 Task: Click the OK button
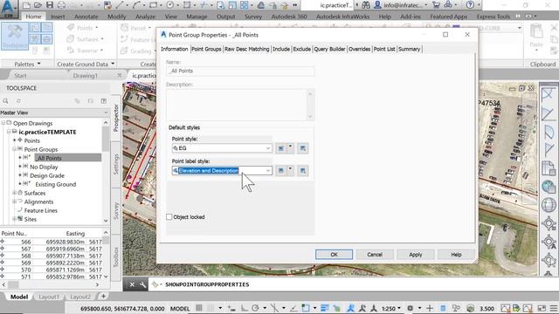click(x=334, y=255)
